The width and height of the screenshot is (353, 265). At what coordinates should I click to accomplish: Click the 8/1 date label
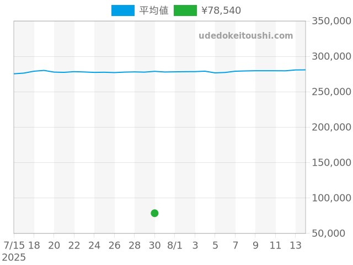point(175,245)
